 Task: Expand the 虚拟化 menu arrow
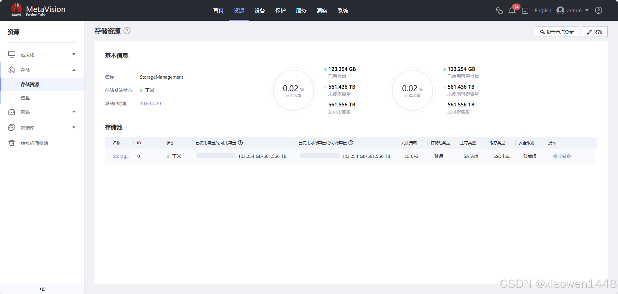tap(74, 54)
